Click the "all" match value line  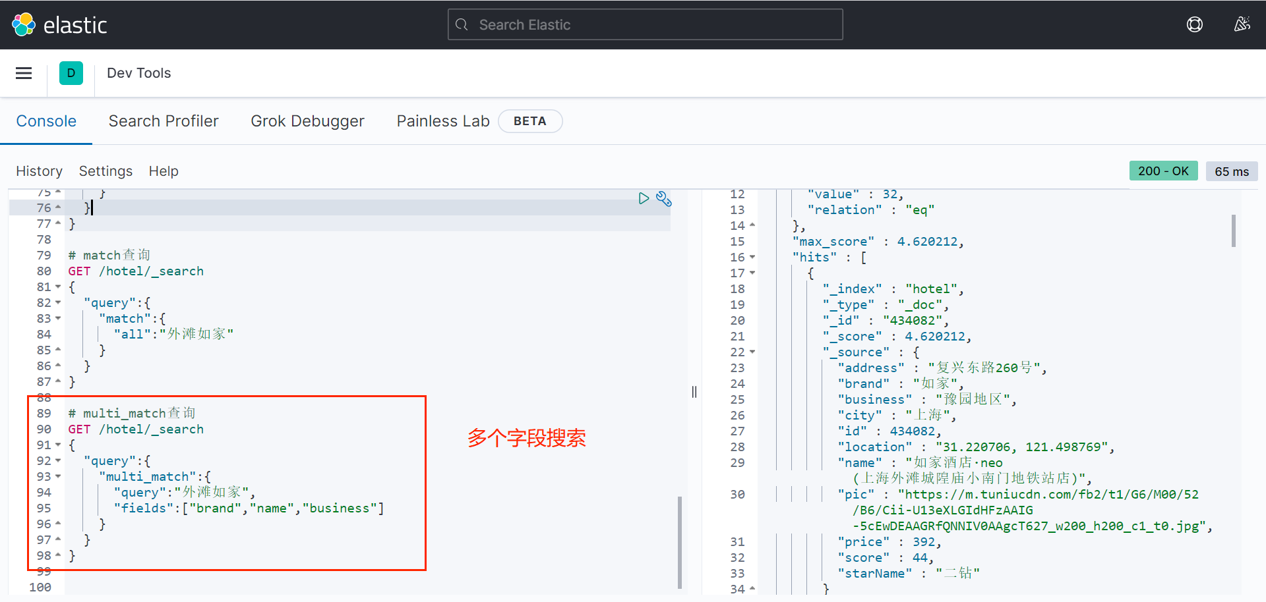(x=173, y=335)
